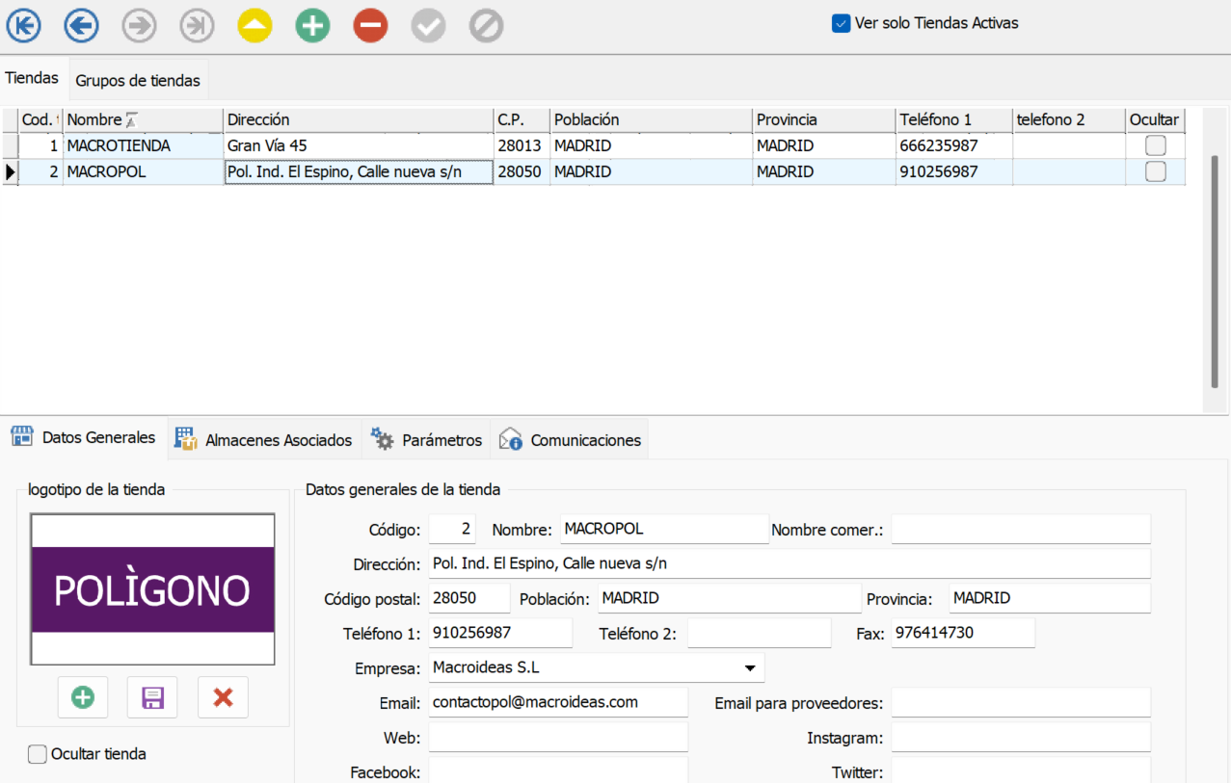Click the Ocultar column header
Viewport: 1231px width, 783px height.
(1155, 120)
